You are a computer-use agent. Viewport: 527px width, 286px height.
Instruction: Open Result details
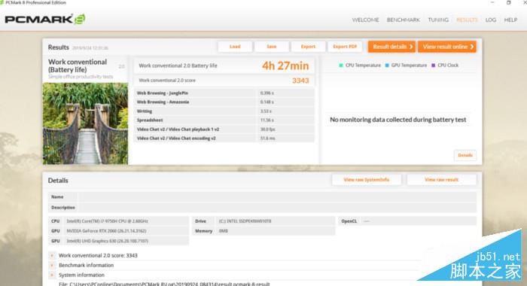pyautogui.click(x=391, y=47)
